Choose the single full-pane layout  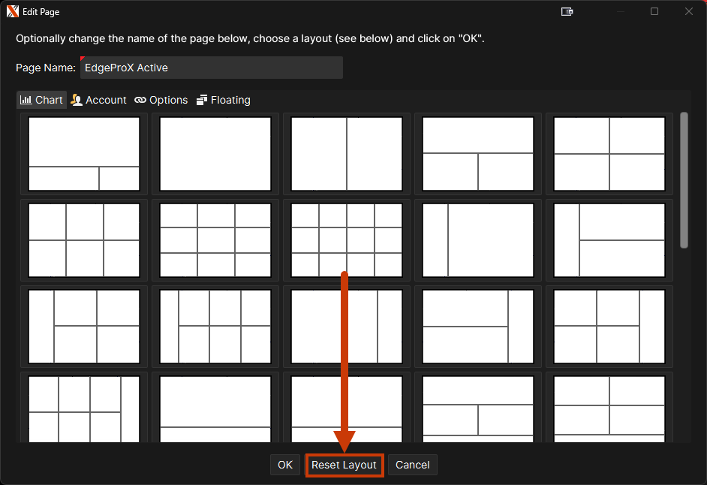[x=215, y=154]
